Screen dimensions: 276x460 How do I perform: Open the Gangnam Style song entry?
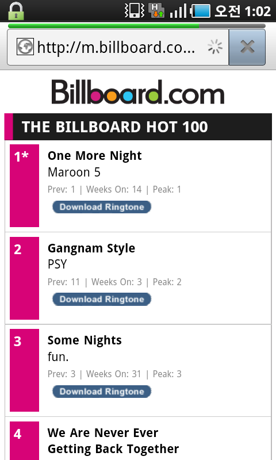(91, 248)
